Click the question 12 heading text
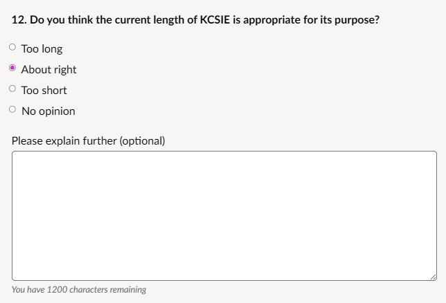 (195, 20)
